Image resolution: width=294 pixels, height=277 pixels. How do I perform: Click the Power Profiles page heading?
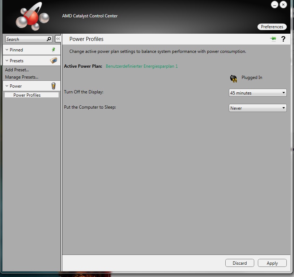(86, 39)
